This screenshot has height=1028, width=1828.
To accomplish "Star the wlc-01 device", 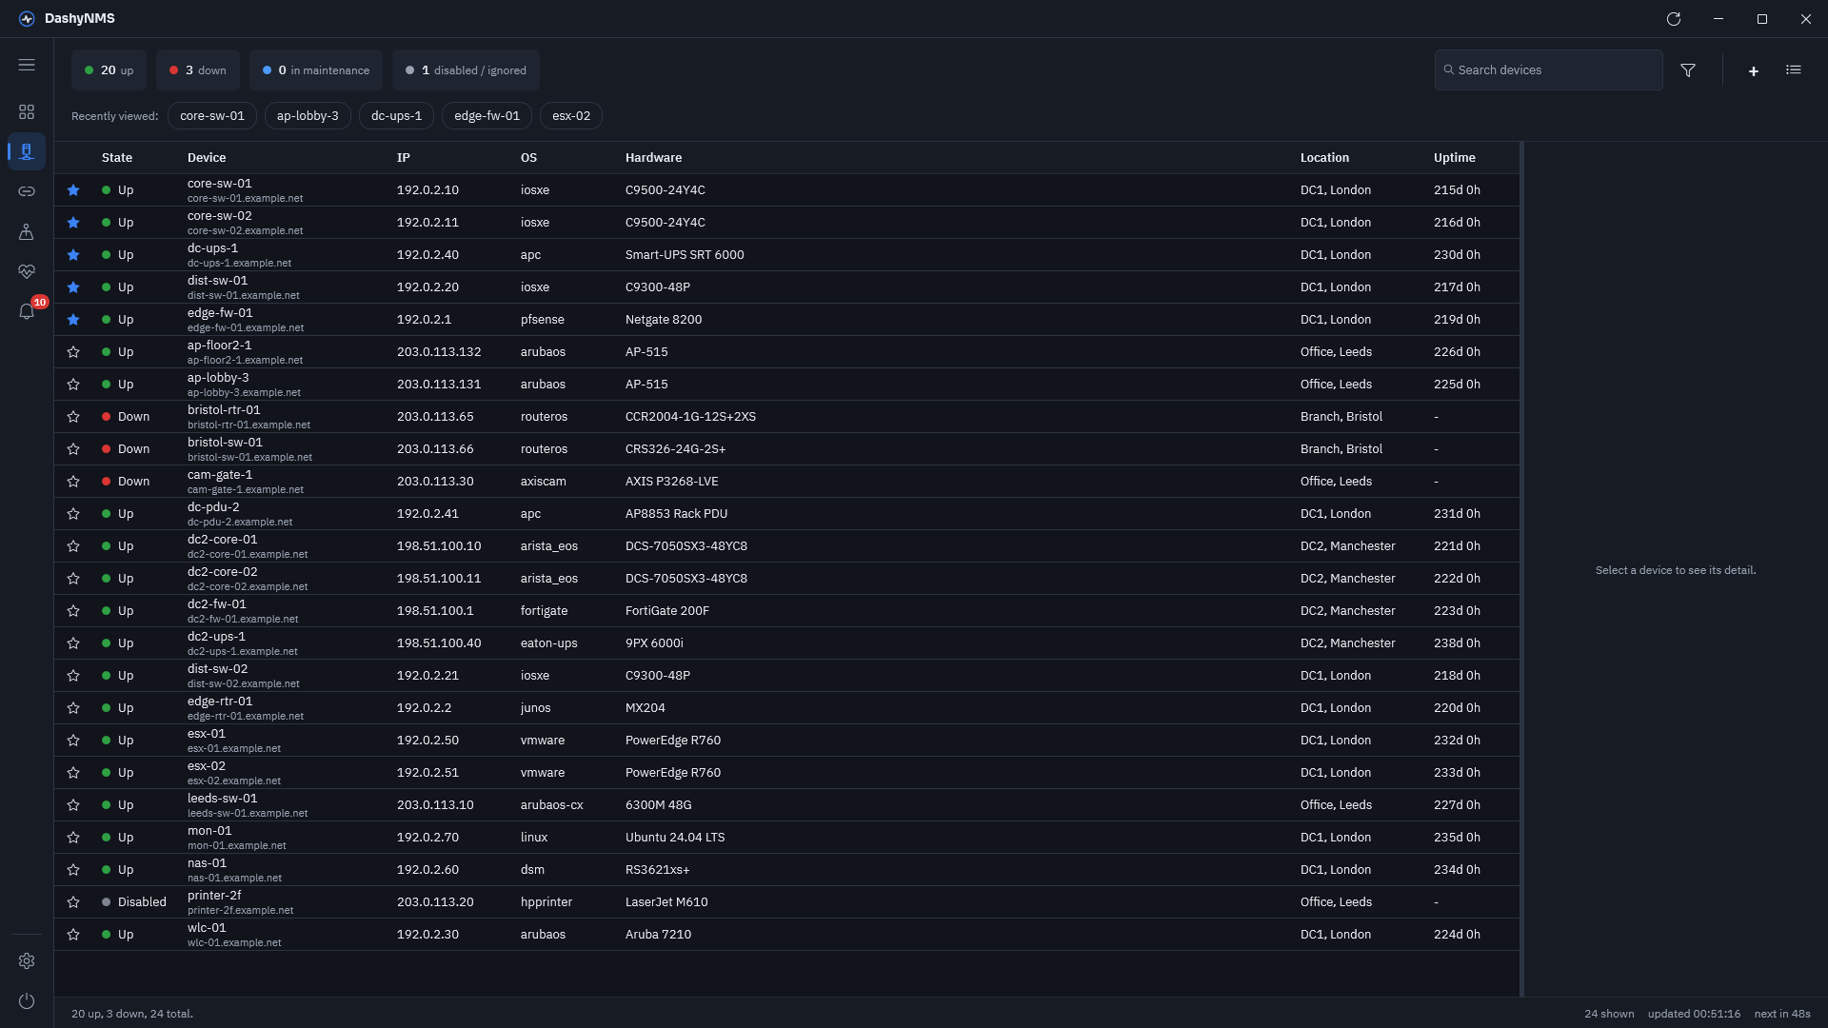I will 73,935.
